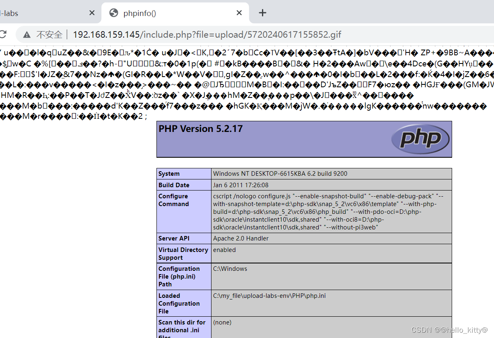This screenshot has height=338, width=494.
Task: Click the Server API label
Action: tap(174, 238)
